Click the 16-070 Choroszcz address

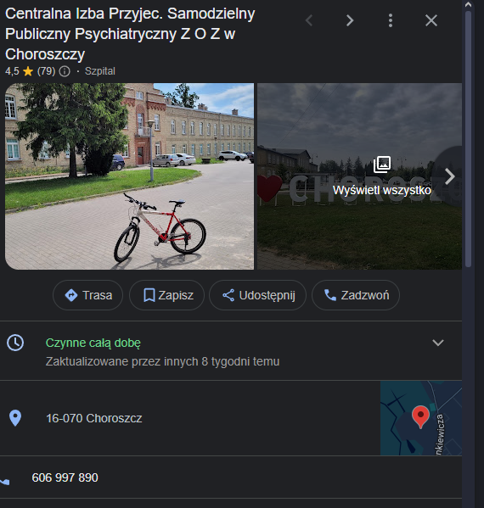click(94, 418)
